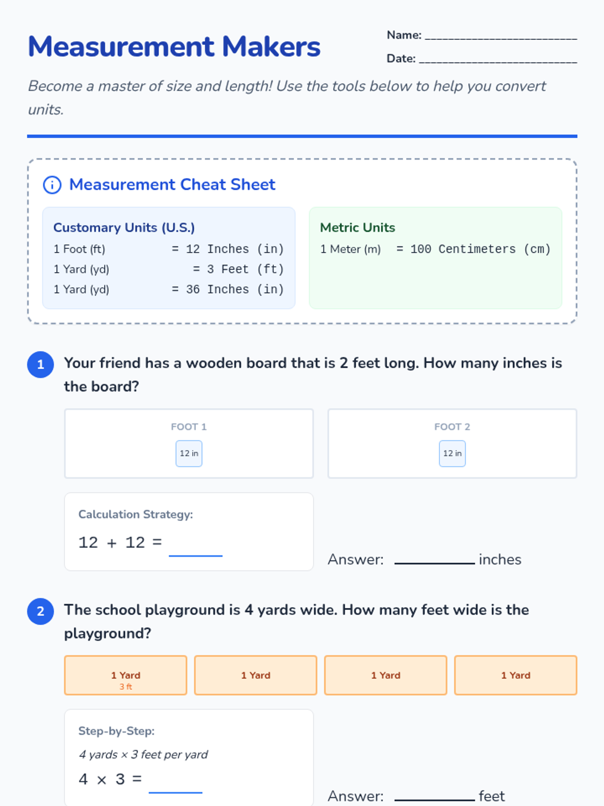The width and height of the screenshot is (604, 806).
Task: Click the 12 in chip under FOOT 2
Action: point(452,453)
